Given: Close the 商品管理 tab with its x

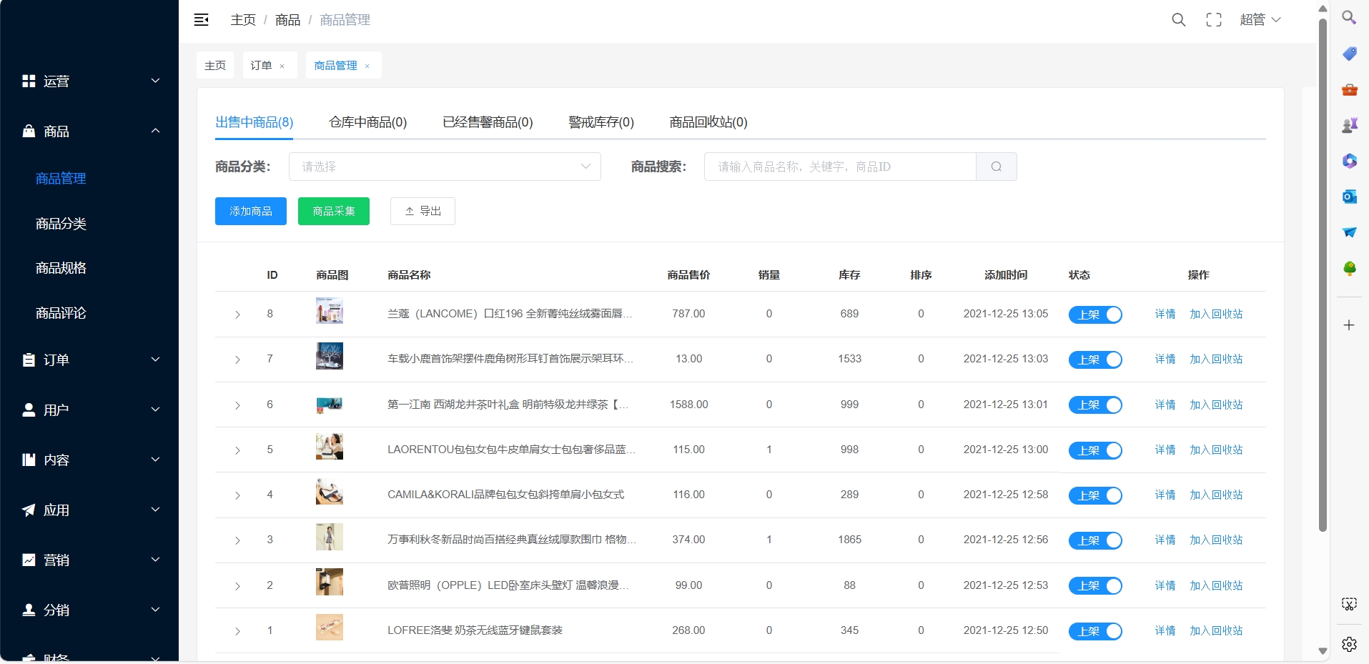Looking at the screenshot, I should coord(367,66).
